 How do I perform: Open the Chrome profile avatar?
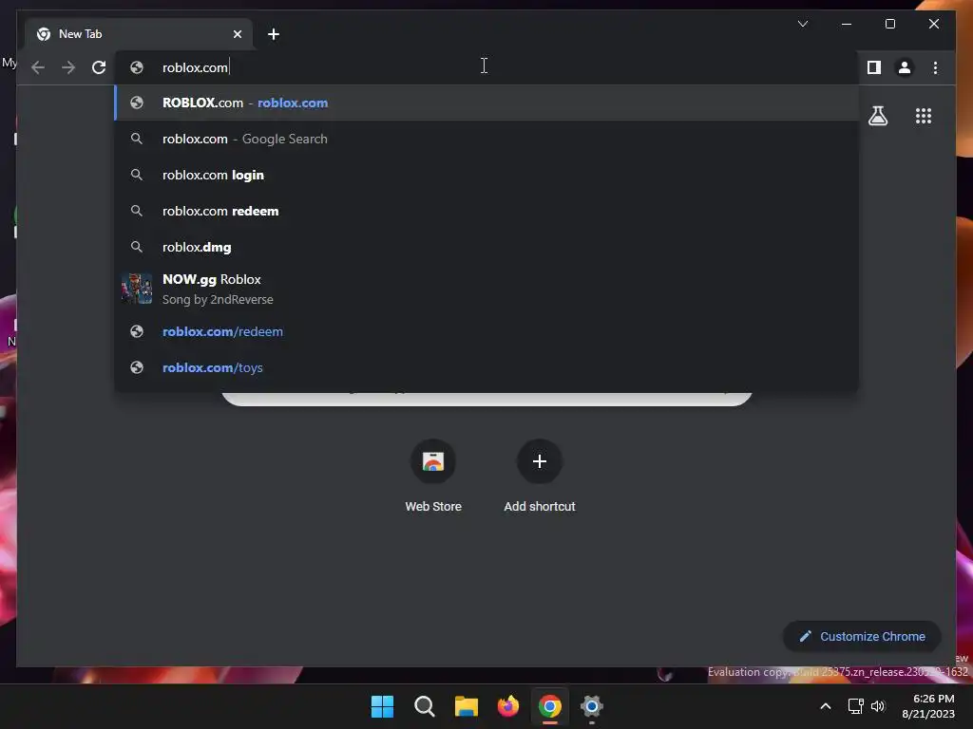point(905,67)
